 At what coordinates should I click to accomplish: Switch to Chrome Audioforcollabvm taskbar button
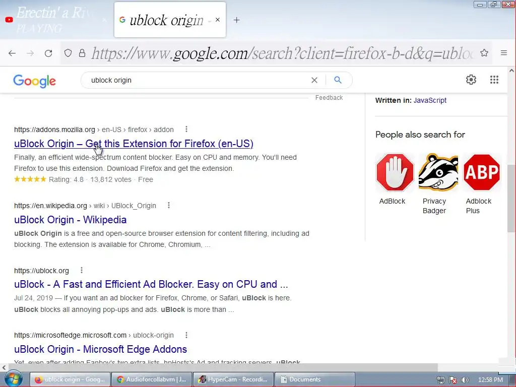pyautogui.click(x=151, y=379)
